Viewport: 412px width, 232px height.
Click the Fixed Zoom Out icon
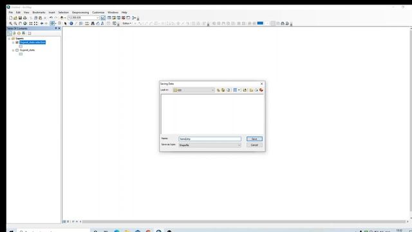tap(35, 23)
